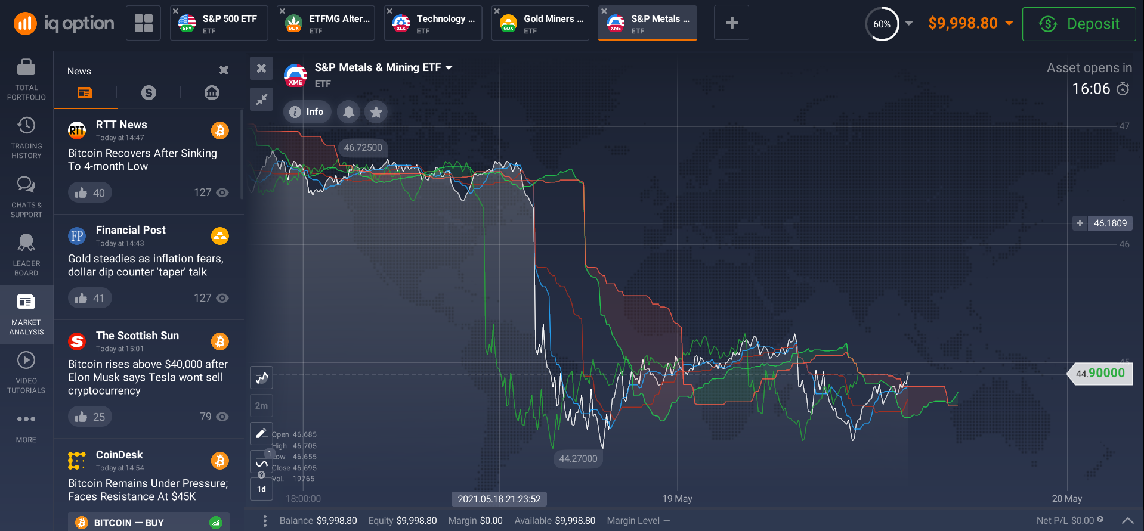Open the More menu in sidebar
Image resolution: width=1144 pixels, height=531 pixels.
(26, 428)
